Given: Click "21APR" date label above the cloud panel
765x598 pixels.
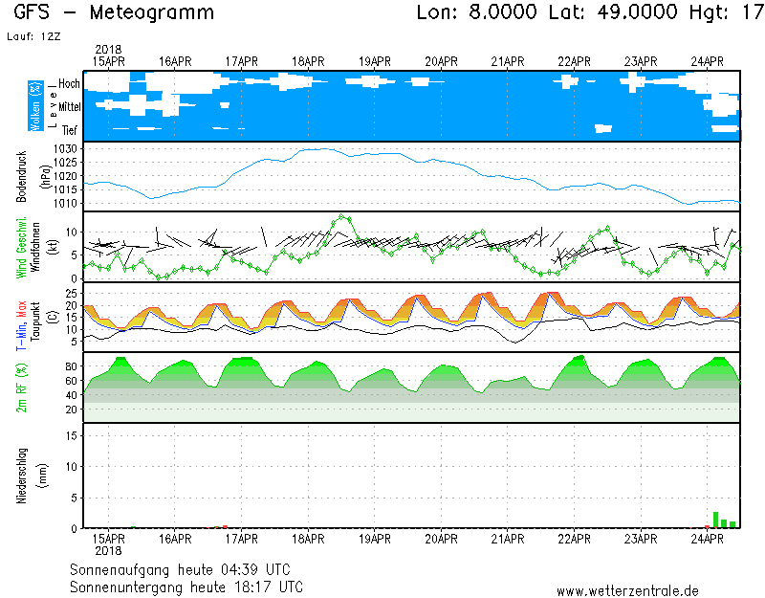Looking at the screenshot, I should [x=508, y=62].
